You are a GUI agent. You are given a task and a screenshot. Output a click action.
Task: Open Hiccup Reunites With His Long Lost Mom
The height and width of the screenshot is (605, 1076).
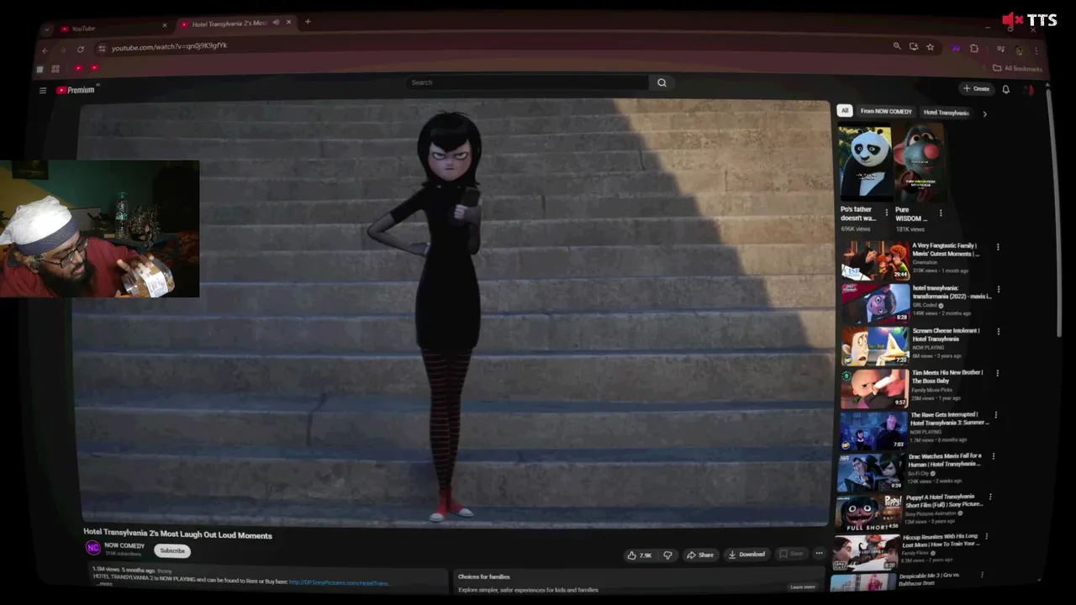click(x=865, y=552)
